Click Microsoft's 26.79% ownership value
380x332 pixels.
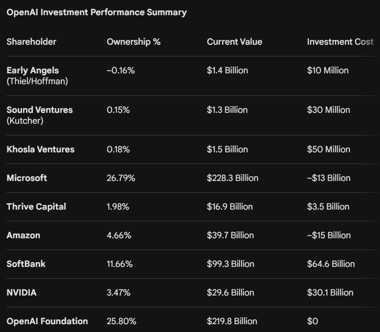click(x=121, y=178)
